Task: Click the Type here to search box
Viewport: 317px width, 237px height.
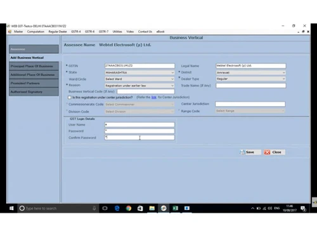Action: 58,209
